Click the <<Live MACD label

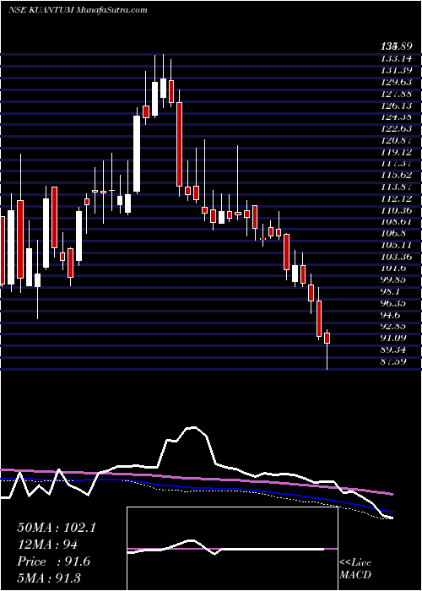355,569
